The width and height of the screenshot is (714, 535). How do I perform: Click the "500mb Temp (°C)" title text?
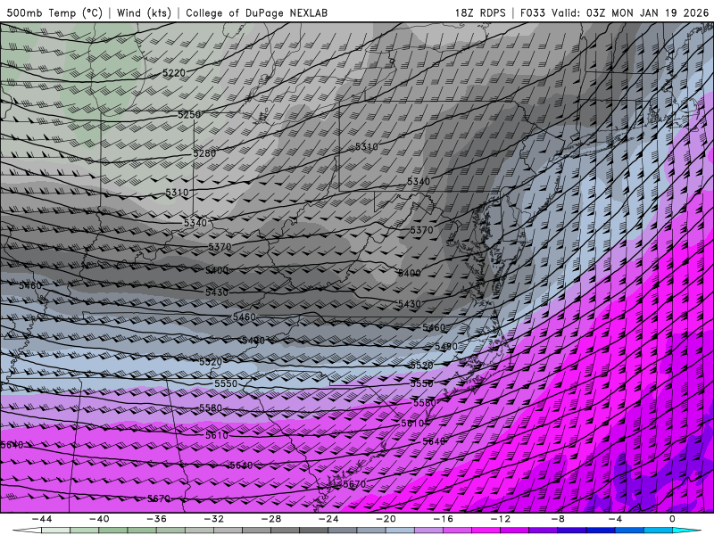(x=54, y=12)
